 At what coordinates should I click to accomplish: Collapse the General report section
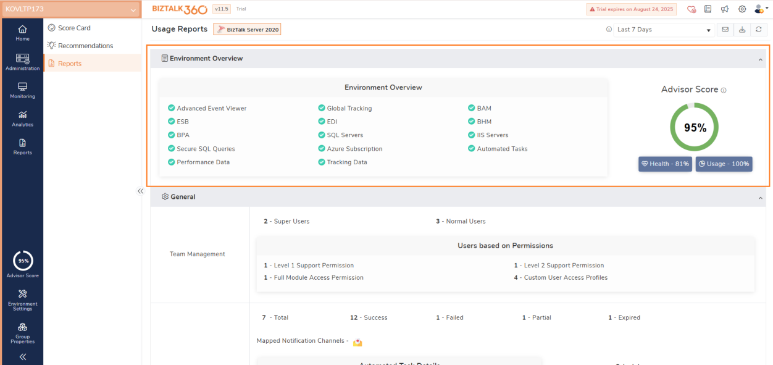click(x=759, y=196)
